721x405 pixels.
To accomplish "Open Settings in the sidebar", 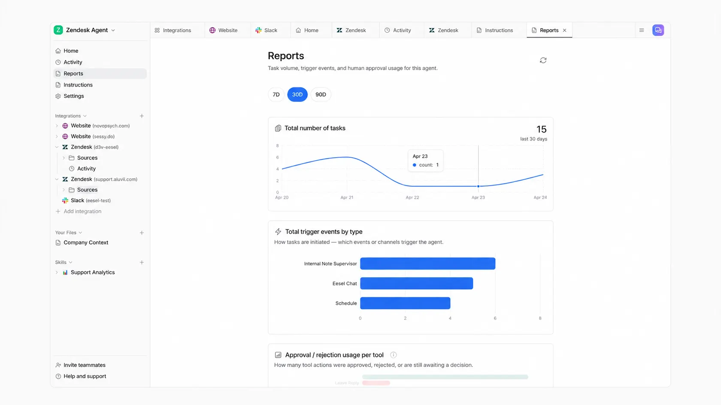I will [100, 96].
